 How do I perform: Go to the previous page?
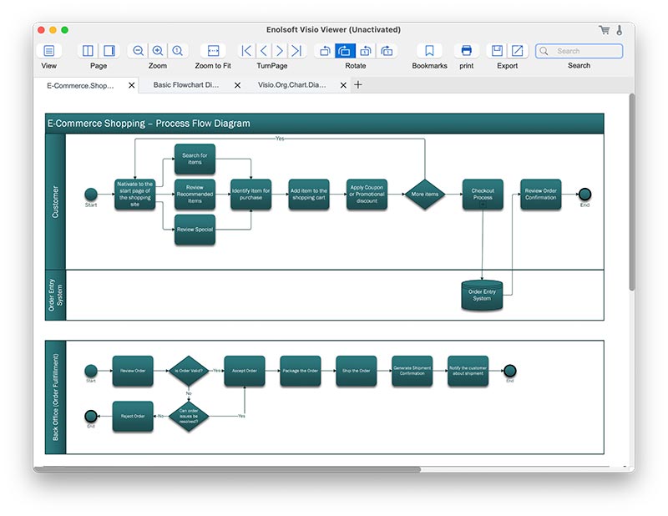pos(264,51)
